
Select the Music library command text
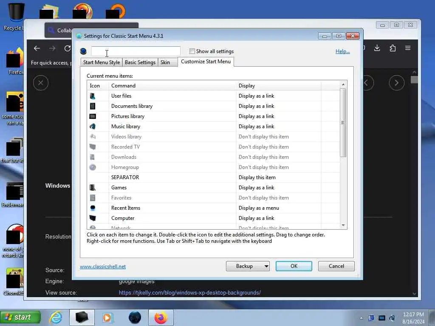pos(126,126)
